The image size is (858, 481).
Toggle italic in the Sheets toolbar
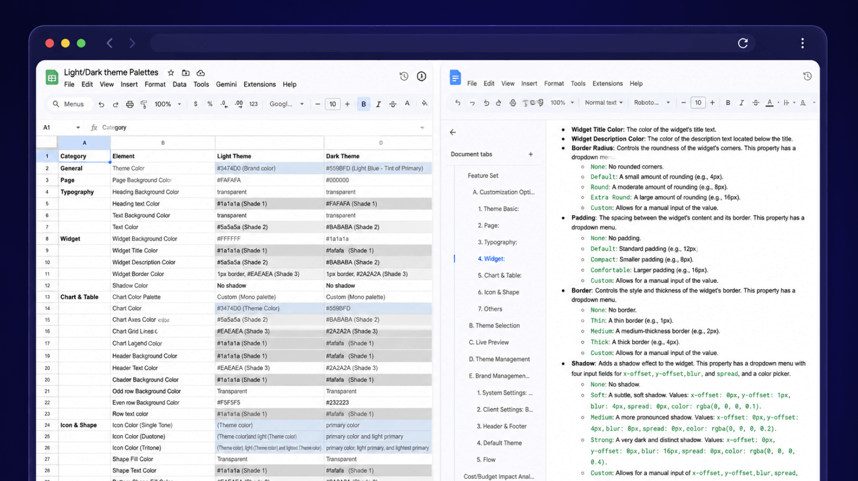coord(379,104)
